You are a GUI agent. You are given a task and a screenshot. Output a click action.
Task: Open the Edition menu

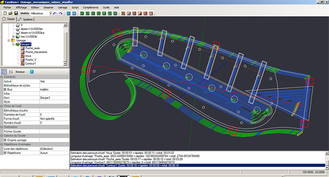point(35,7)
